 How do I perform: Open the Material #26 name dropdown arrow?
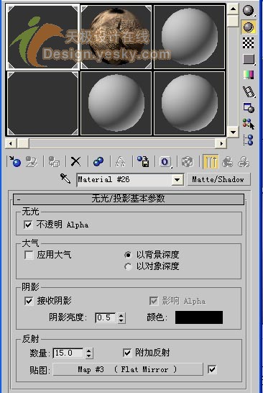pyautogui.click(x=177, y=180)
